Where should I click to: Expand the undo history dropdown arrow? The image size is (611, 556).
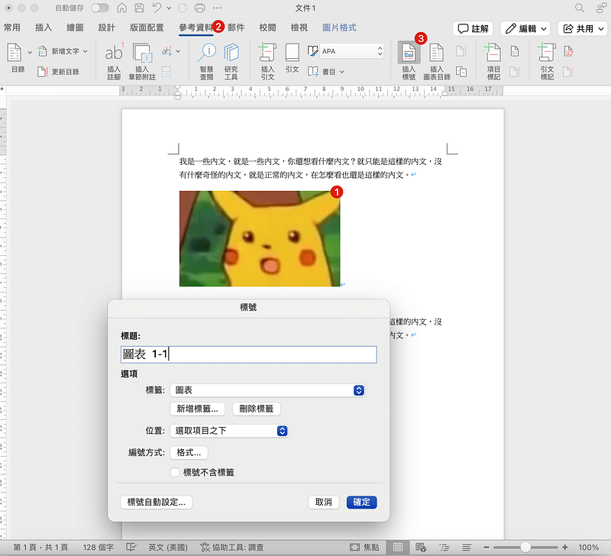pyautogui.click(x=169, y=8)
